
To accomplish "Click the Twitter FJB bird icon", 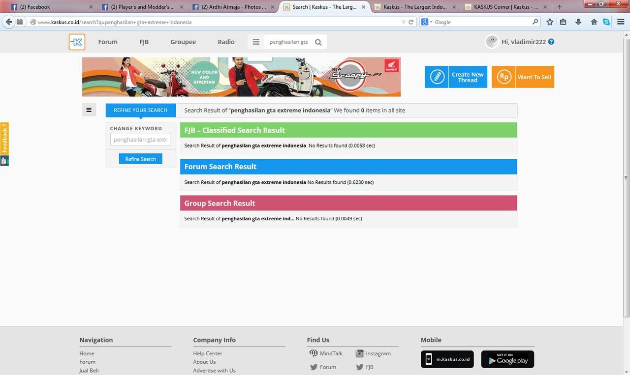I will coord(359,367).
